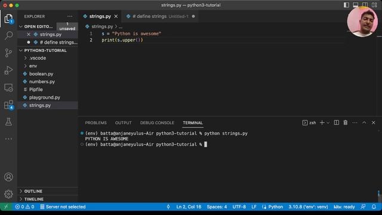Switch to the strings.py editor tab

click(100, 16)
